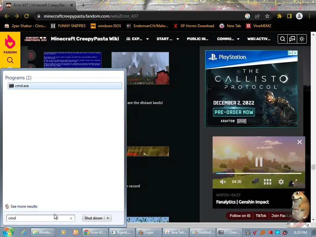Image resolution: width=316 pixels, height=237 pixels.
Task: Open the Chrome extensions puzzle icon
Action: 280,16
